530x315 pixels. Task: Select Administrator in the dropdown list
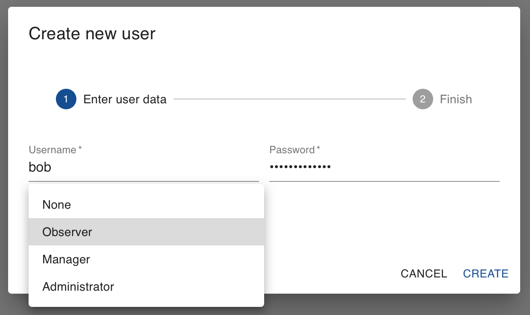146,286
